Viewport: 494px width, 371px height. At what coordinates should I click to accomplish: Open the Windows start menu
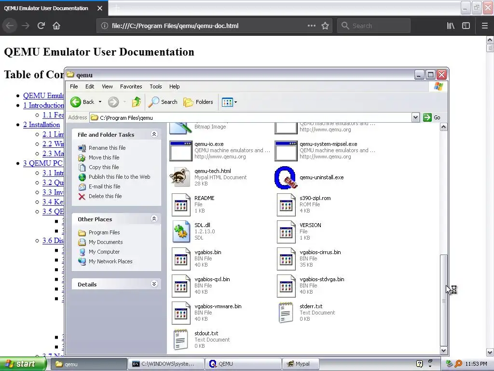click(23, 364)
